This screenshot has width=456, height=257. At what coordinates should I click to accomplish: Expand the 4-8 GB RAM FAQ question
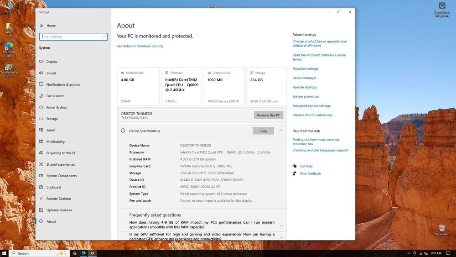281,226
